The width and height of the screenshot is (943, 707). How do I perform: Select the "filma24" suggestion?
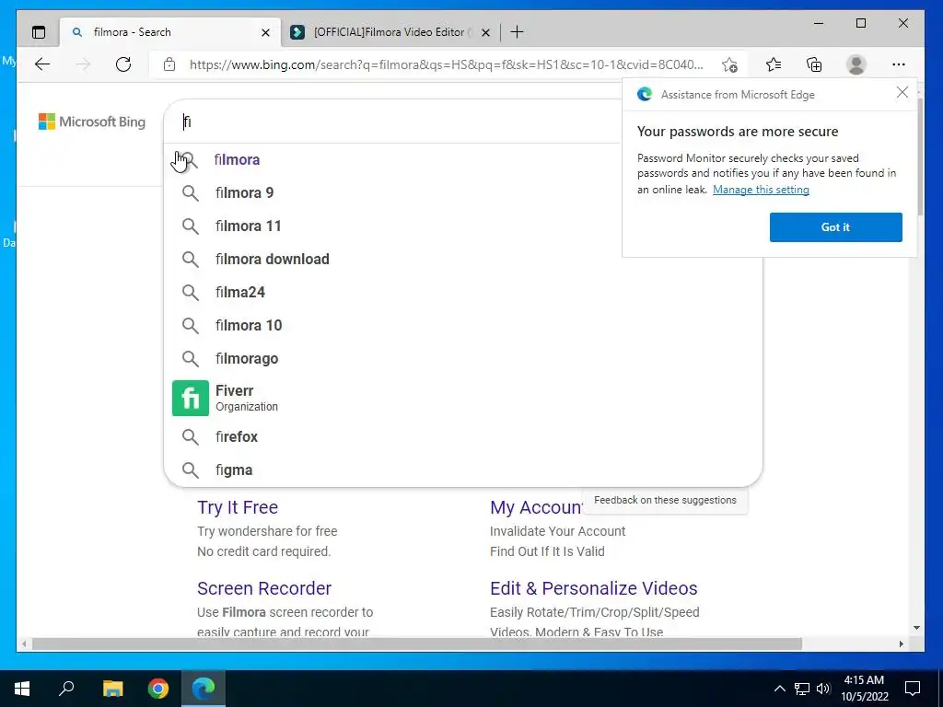[x=463, y=292]
